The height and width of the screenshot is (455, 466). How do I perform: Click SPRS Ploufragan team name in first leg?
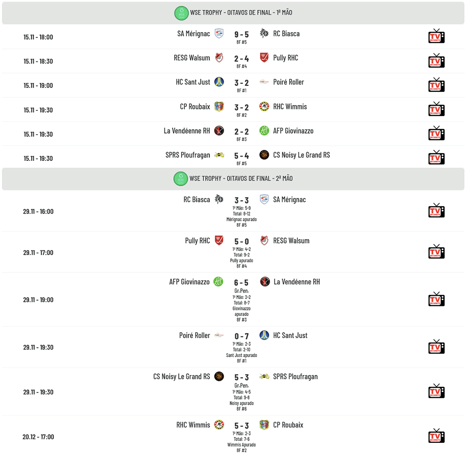(188, 155)
